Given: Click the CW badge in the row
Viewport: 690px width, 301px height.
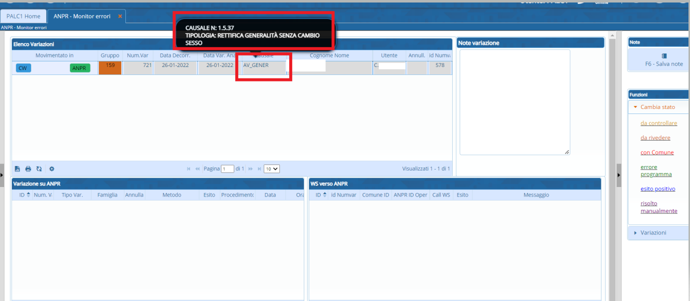Looking at the screenshot, I should (23, 68).
